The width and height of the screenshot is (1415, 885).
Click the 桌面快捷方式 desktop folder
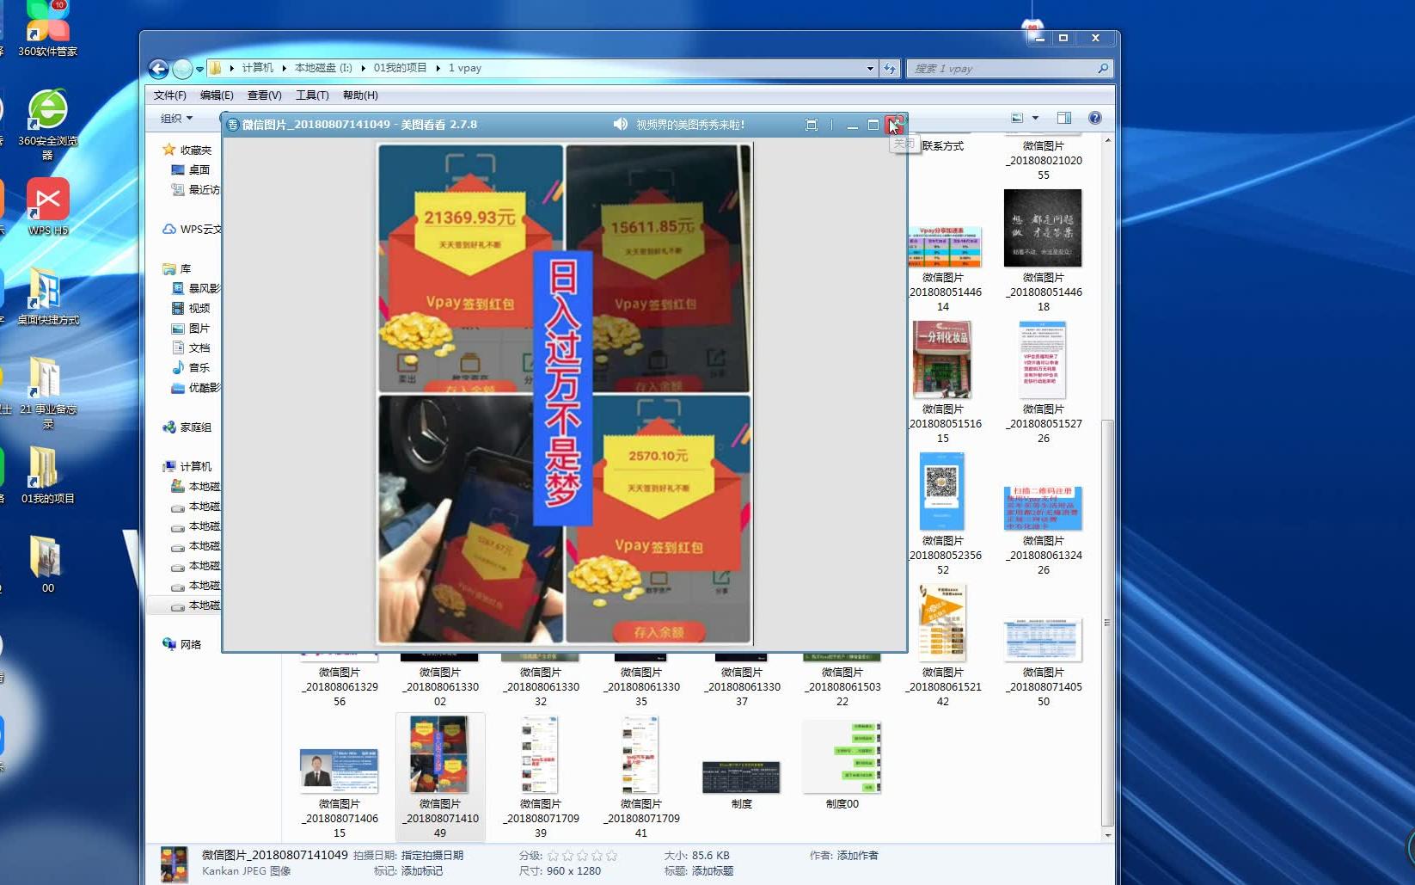(47, 297)
